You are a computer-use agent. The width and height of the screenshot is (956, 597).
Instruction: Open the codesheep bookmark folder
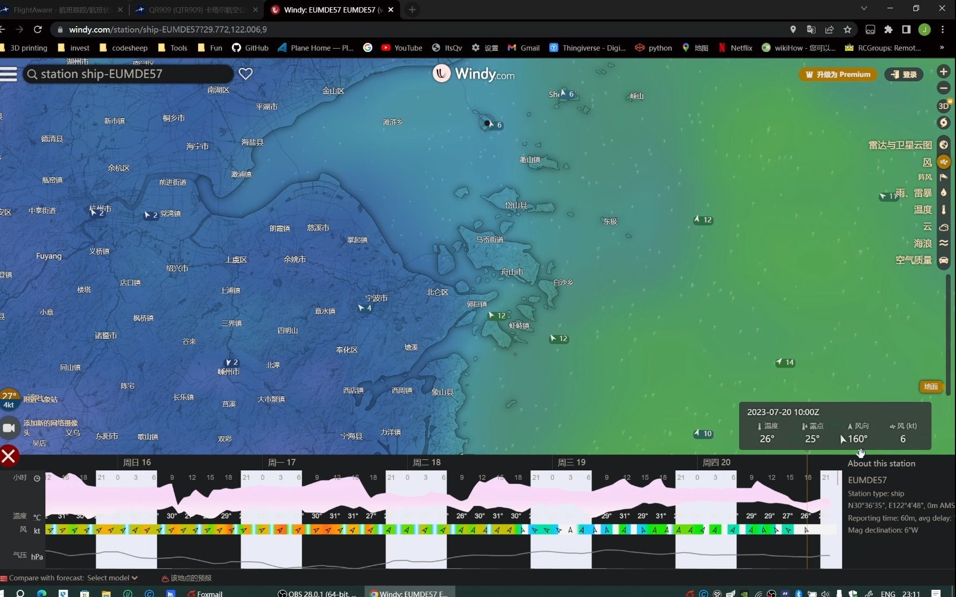pyautogui.click(x=123, y=48)
